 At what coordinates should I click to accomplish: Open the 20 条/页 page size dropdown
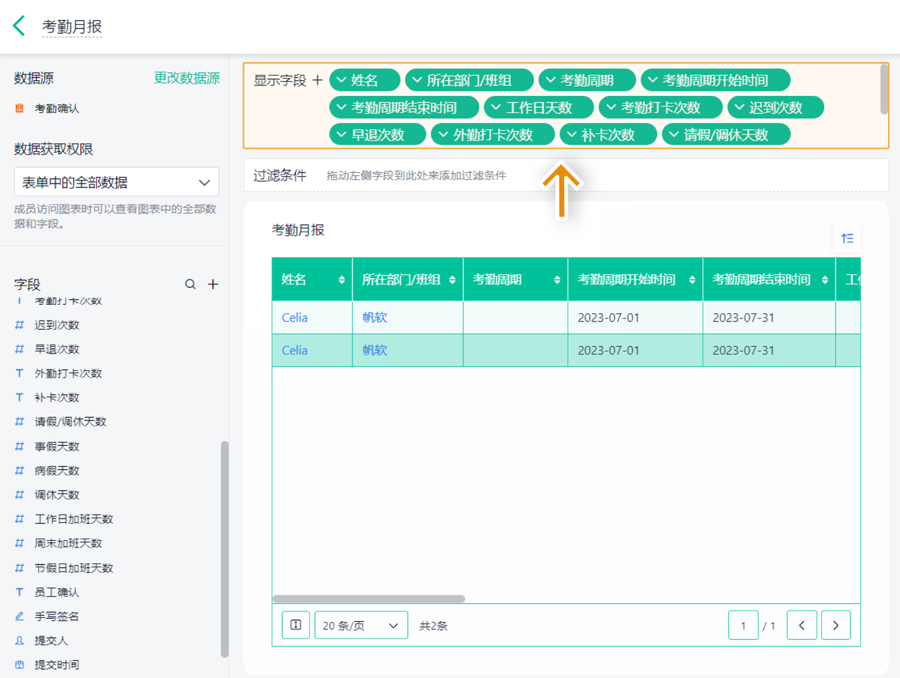click(361, 625)
